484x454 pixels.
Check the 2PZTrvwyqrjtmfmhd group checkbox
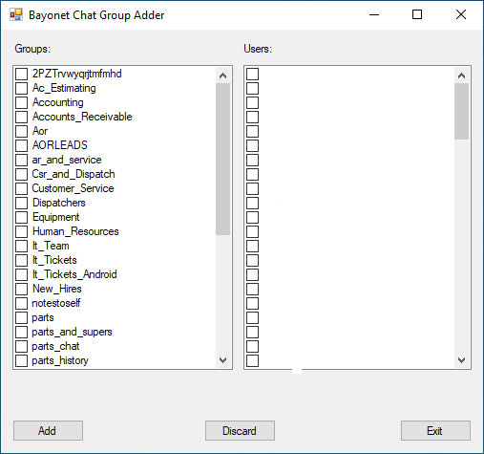coord(21,74)
